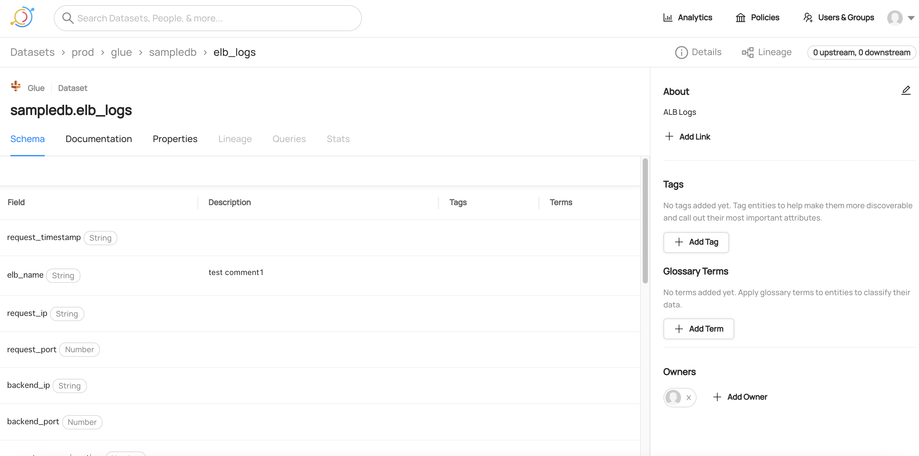Select the Properties tab
The width and height of the screenshot is (919, 456).
(x=175, y=139)
